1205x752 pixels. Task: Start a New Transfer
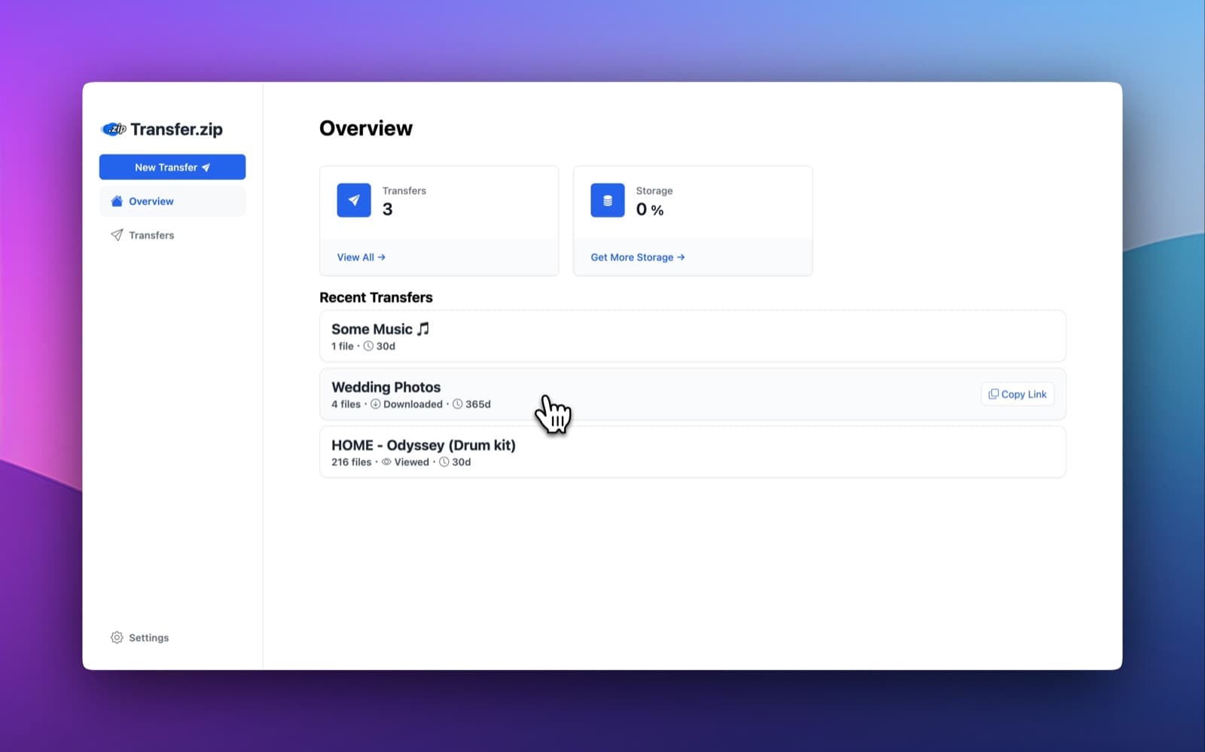click(x=172, y=167)
